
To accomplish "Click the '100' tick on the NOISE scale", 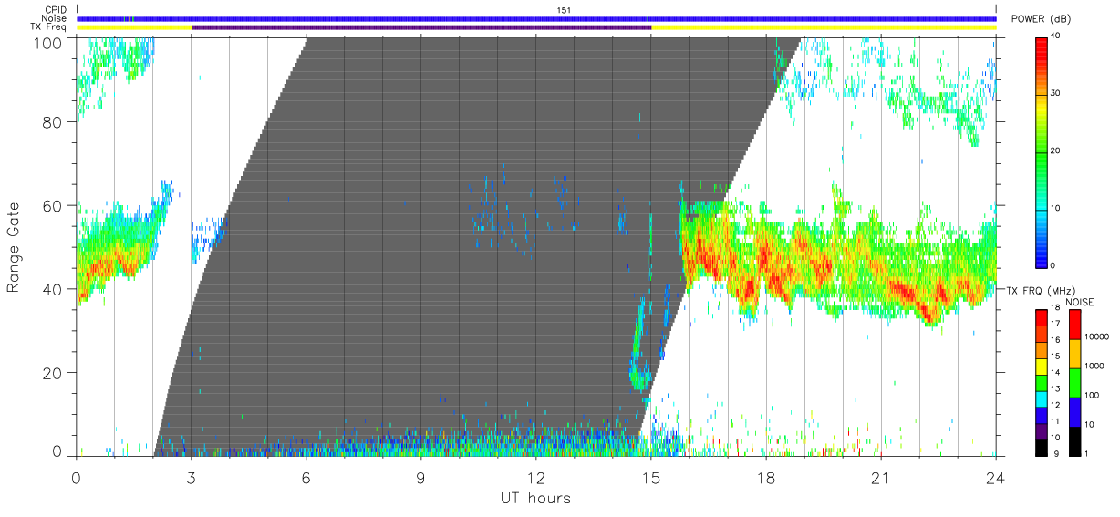I will click(x=1093, y=395).
